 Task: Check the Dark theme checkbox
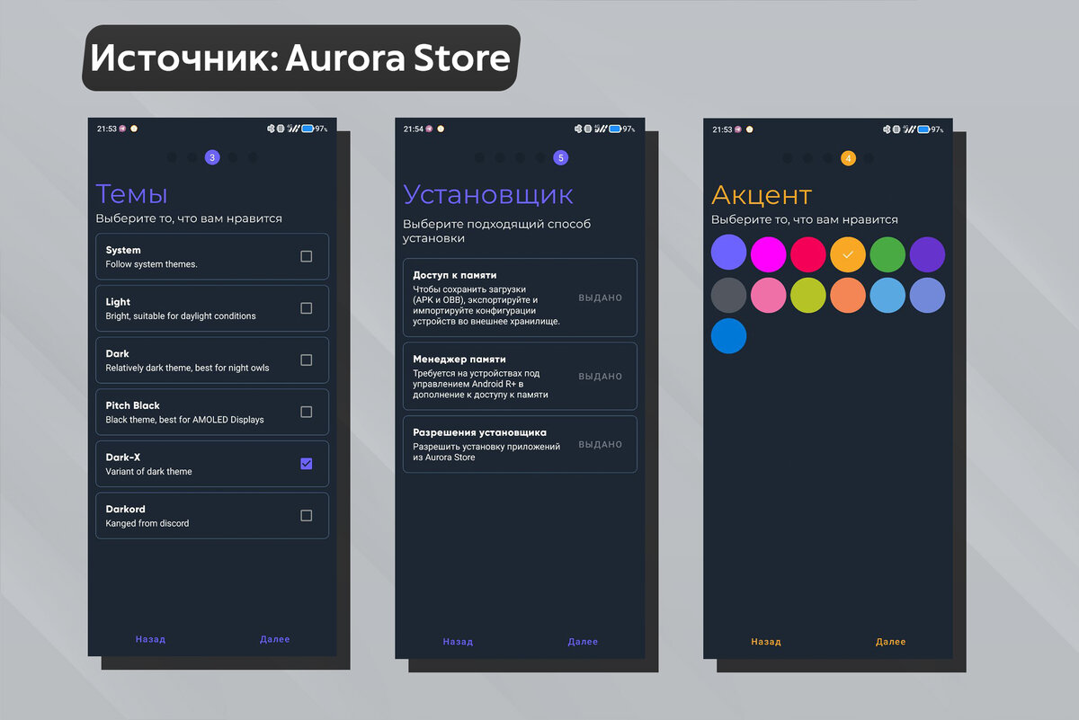306,360
